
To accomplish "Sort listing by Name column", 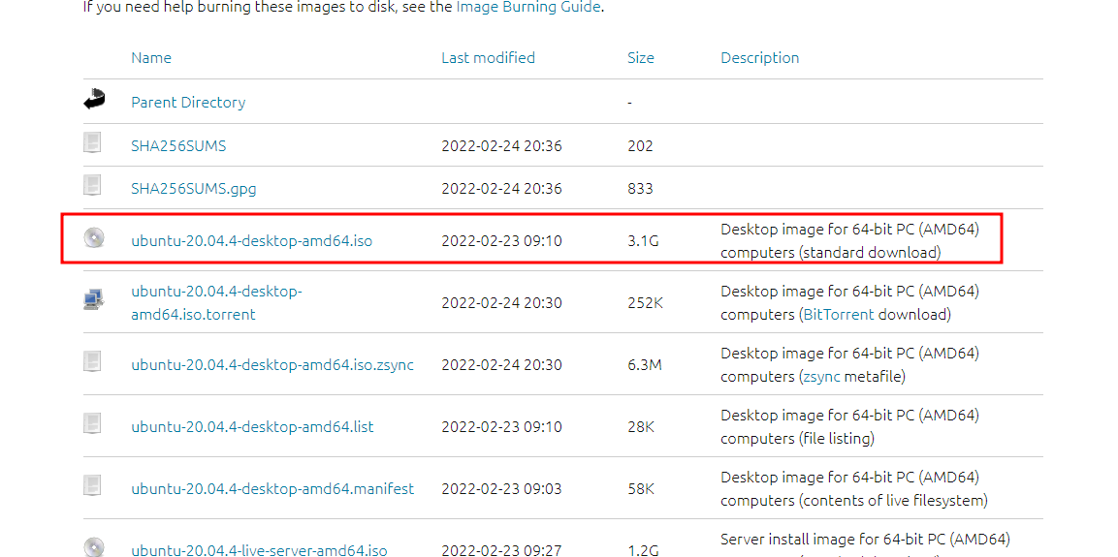I will pos(151,58).
